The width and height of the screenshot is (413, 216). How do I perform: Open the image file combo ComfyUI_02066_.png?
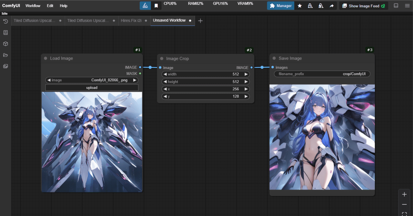(92, 80)
